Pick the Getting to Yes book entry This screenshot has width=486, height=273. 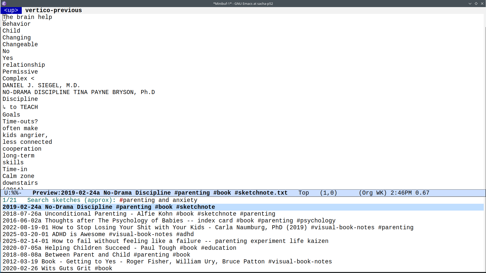[x=167, y=262]
